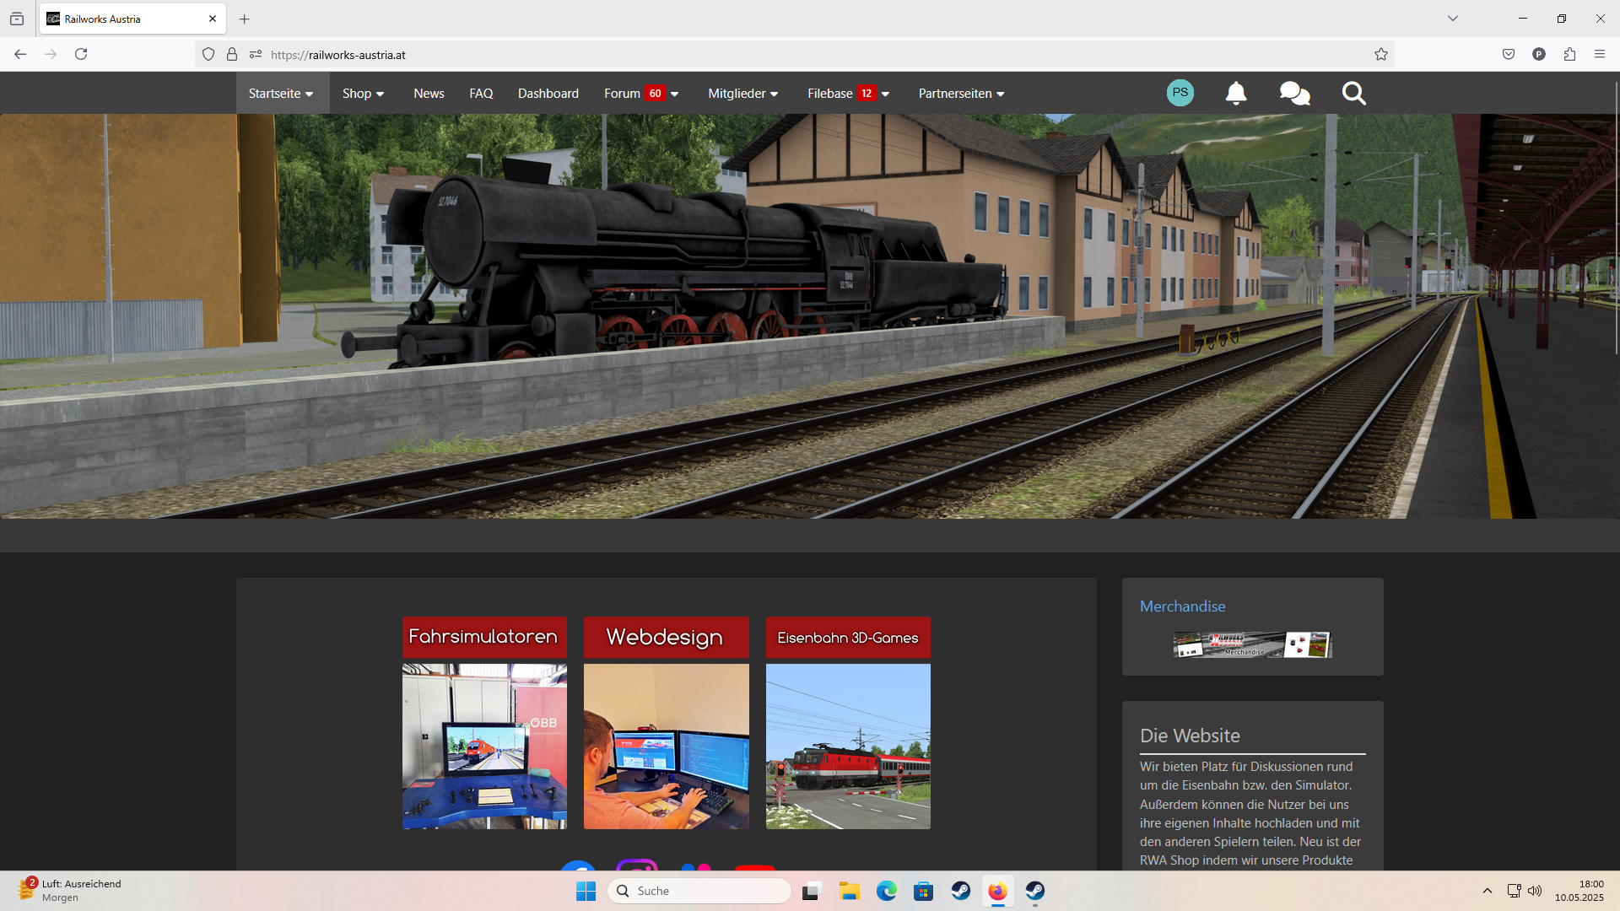This screenshot has height=911, width=1620.
Task: Open the PS user avatar menu
Action: coord(1180,93)
